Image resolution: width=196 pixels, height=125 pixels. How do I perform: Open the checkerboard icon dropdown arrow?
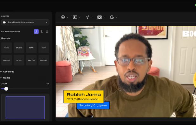click(104, 17)
